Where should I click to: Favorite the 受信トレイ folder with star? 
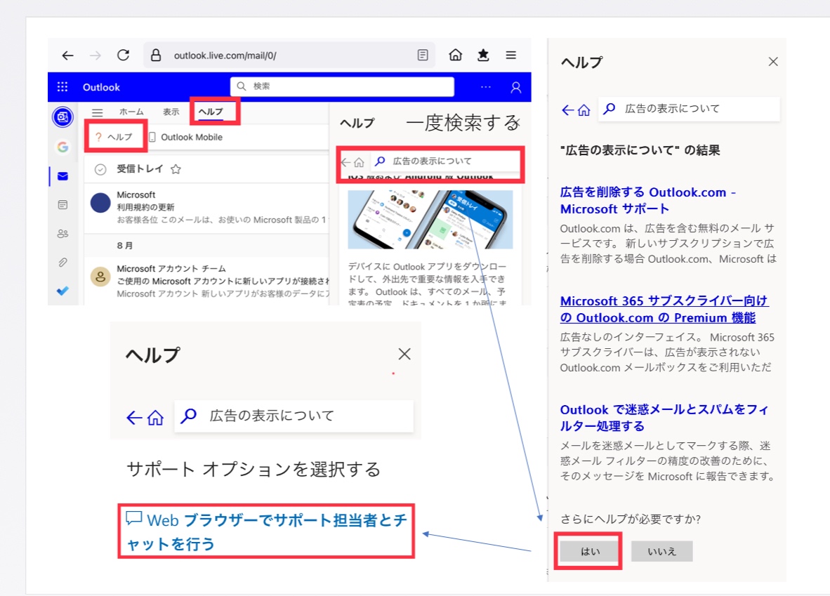176,169
